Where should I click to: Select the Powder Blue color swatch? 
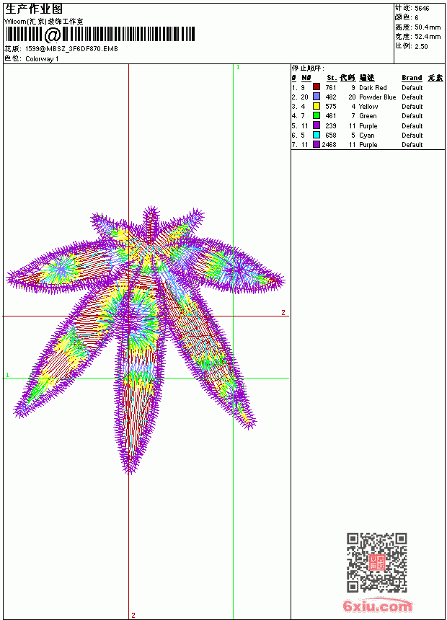(317, 97)
